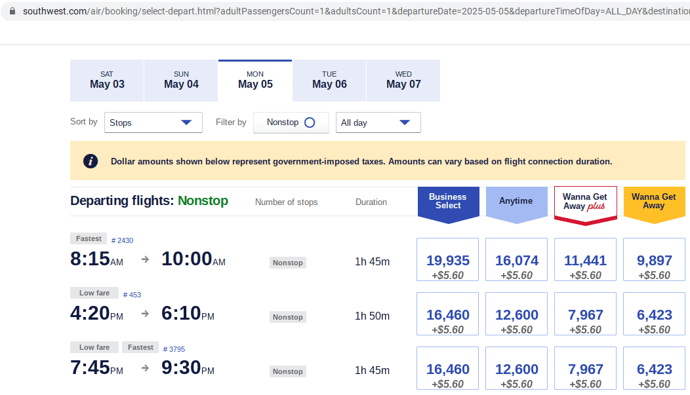
Task: Open the All day departure time dropdown
Action: (378, 122)
